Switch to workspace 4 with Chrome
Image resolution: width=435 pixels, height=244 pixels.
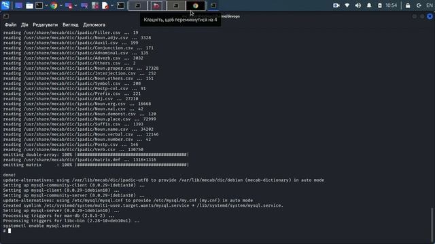coord(195,5)
